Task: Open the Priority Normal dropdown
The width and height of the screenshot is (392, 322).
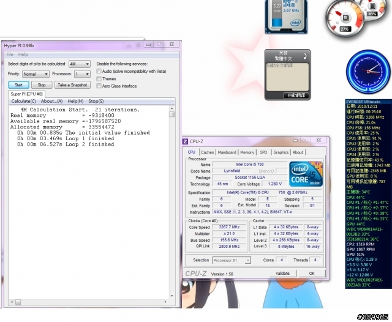Action: coord(36,74)
